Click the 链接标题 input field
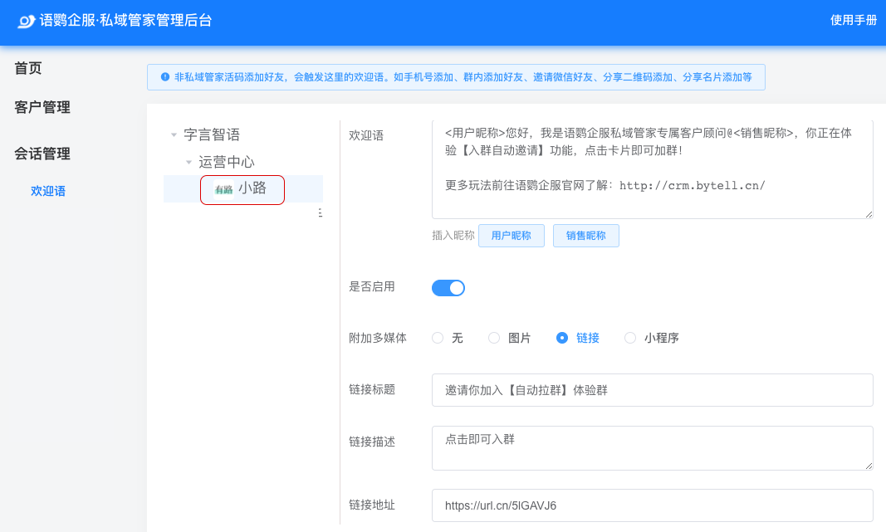This screenshot has height=532, width=886. (652, 390)
